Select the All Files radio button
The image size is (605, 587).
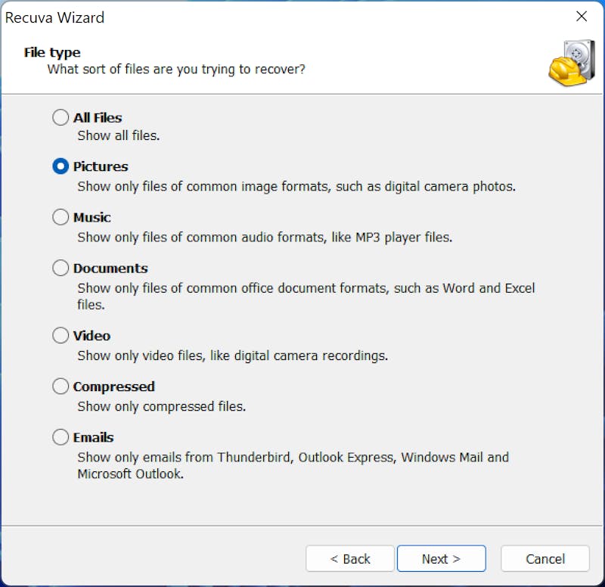(x=60, y=117)
